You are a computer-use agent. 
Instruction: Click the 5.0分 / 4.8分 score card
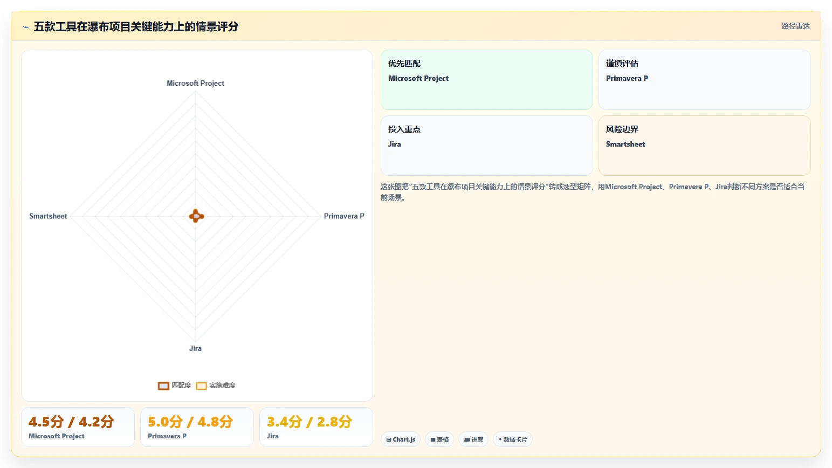tap(197, 427)
